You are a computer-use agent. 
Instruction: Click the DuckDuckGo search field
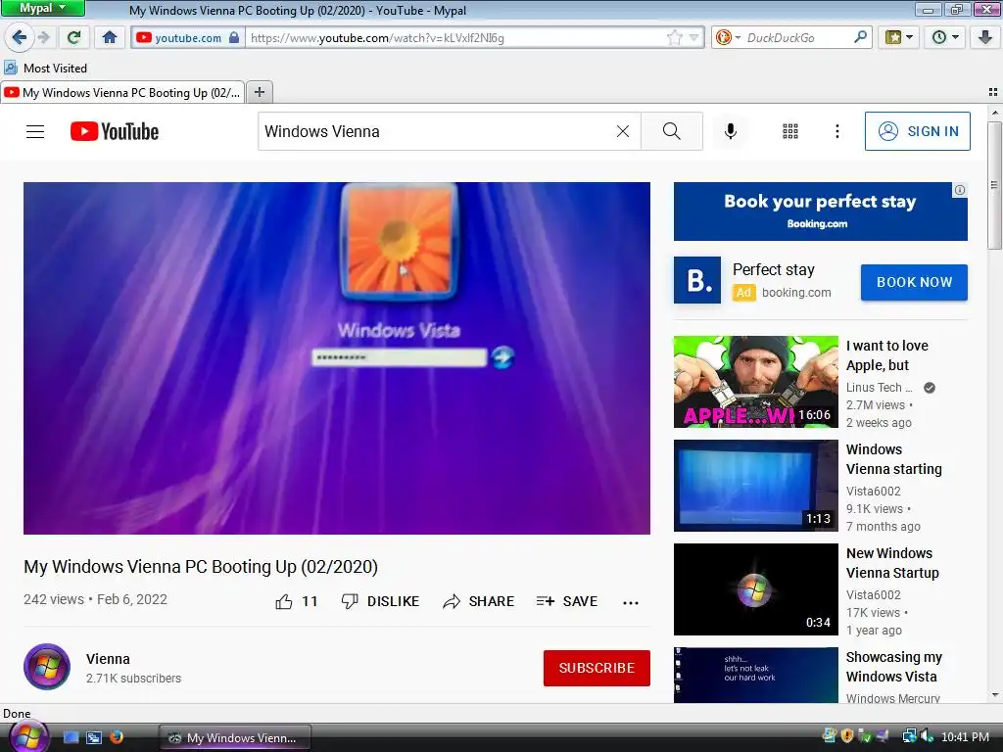tap(797, 38)
